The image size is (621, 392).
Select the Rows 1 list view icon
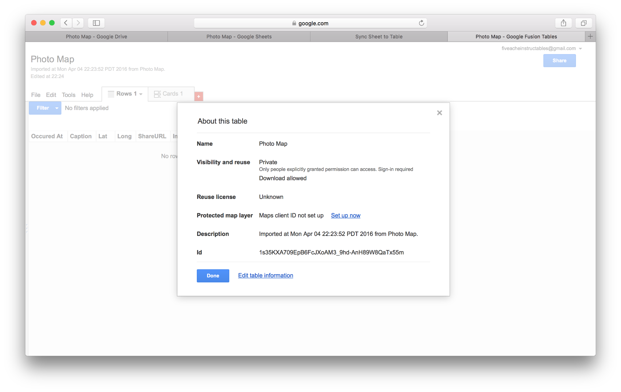pos(110,94)
